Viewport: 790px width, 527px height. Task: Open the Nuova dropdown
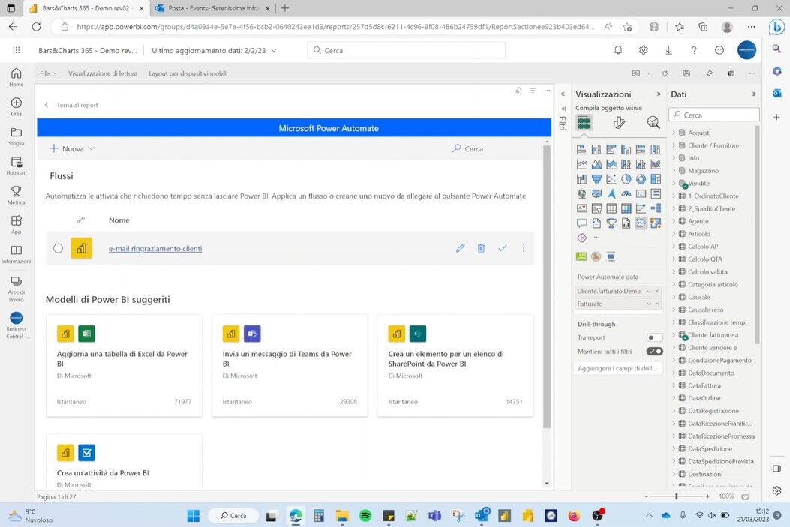click(72, 148)
